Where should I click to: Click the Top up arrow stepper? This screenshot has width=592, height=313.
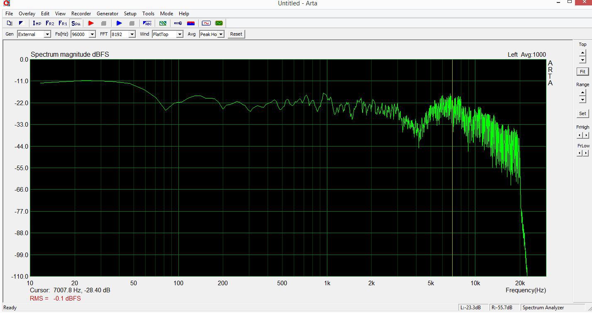[582, 53]
